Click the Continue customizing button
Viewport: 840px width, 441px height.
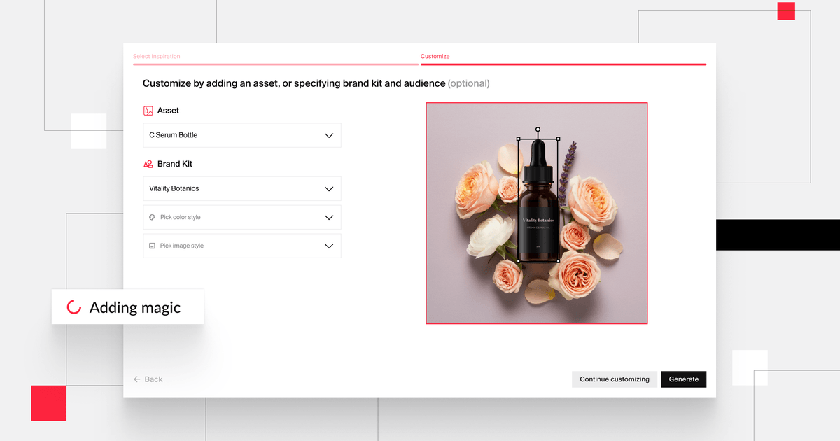[615, 379]
